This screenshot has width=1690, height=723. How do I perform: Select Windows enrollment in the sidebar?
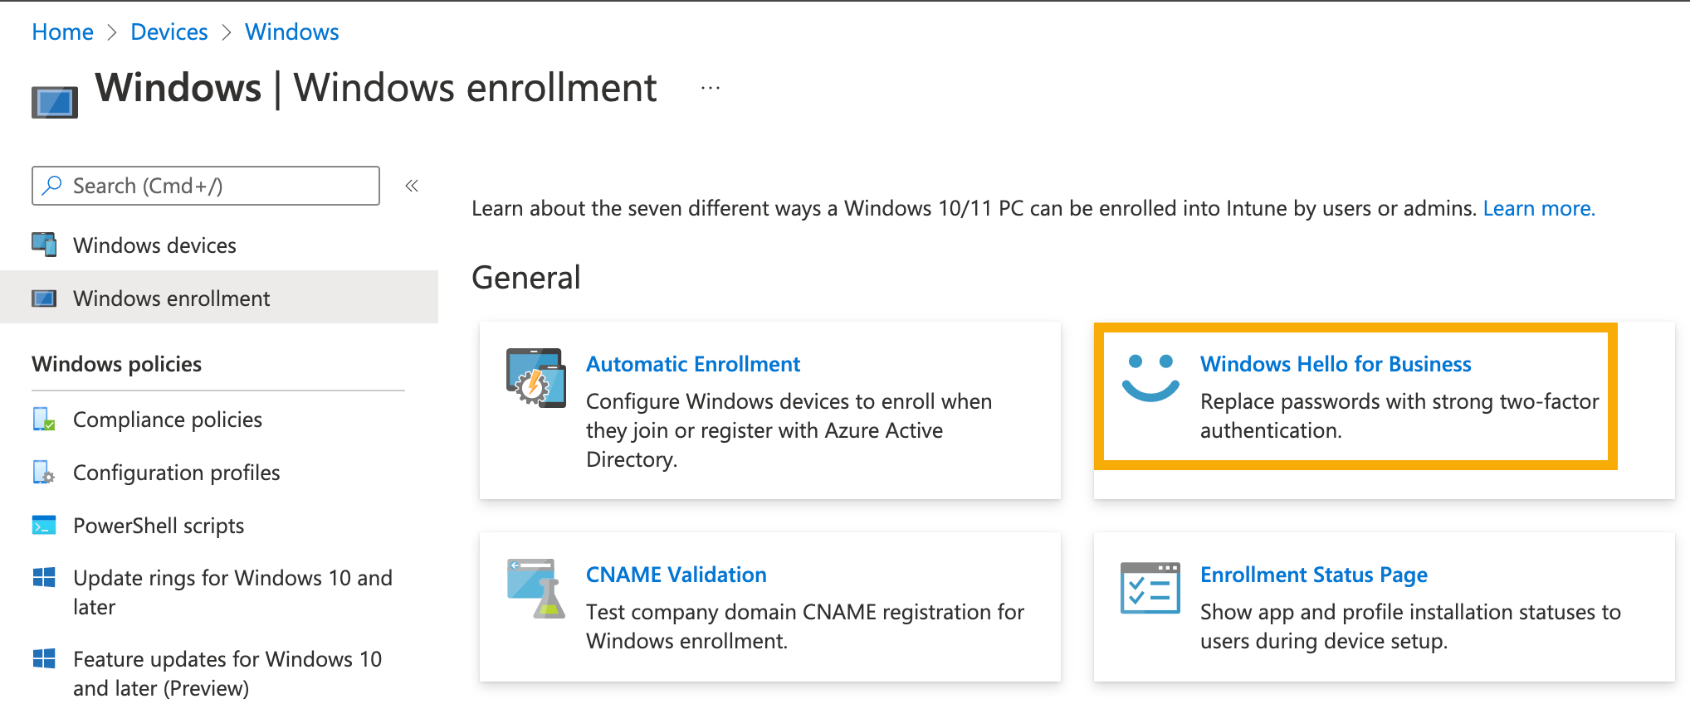coord(171,298)
